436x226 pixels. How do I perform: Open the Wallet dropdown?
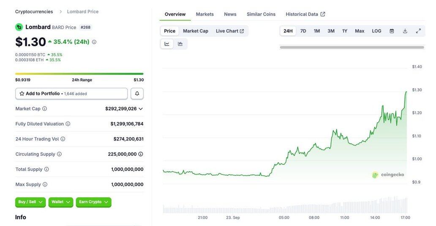(x=60, y=202)
